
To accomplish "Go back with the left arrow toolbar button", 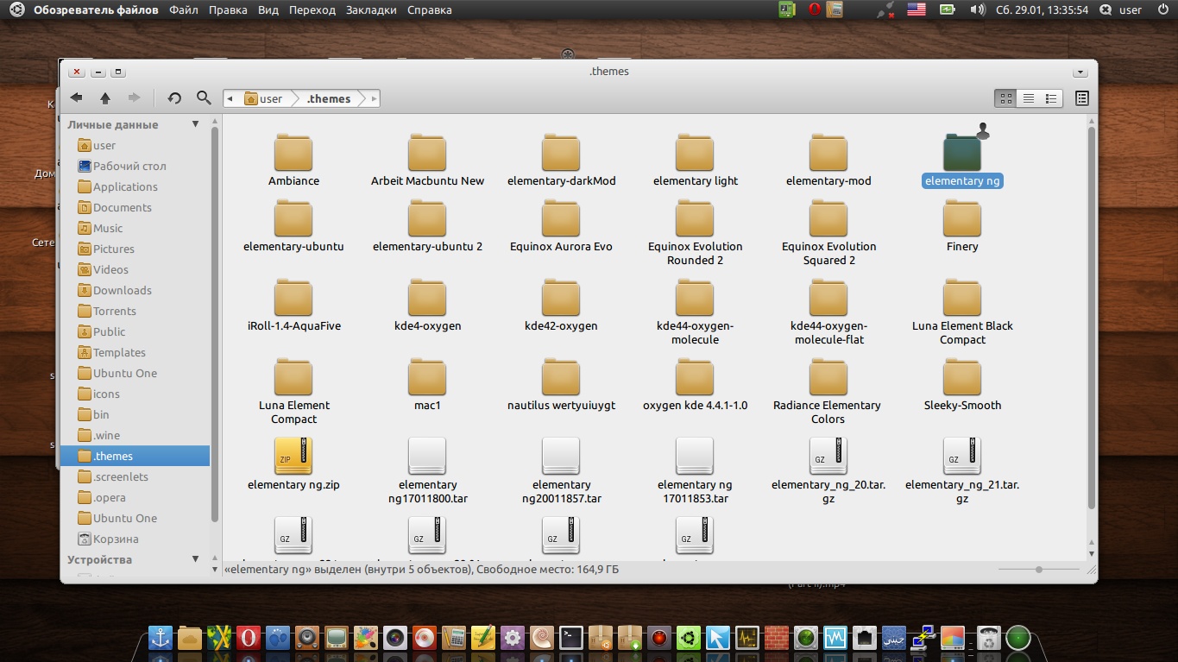I will 76,98.
